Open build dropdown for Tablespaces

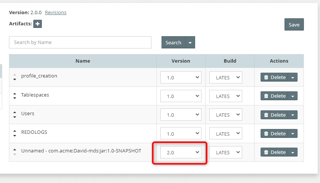click(x=226, y=96)
